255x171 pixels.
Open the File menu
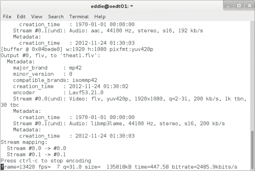click(x=7, y=17)
